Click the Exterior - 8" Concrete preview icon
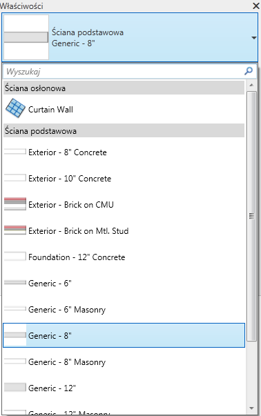The width and height of the screenshot is (261, 416). 15,152
